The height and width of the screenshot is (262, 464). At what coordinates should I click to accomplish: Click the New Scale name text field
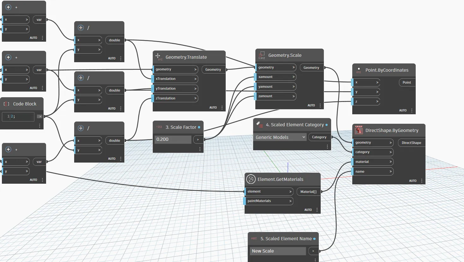278,251
